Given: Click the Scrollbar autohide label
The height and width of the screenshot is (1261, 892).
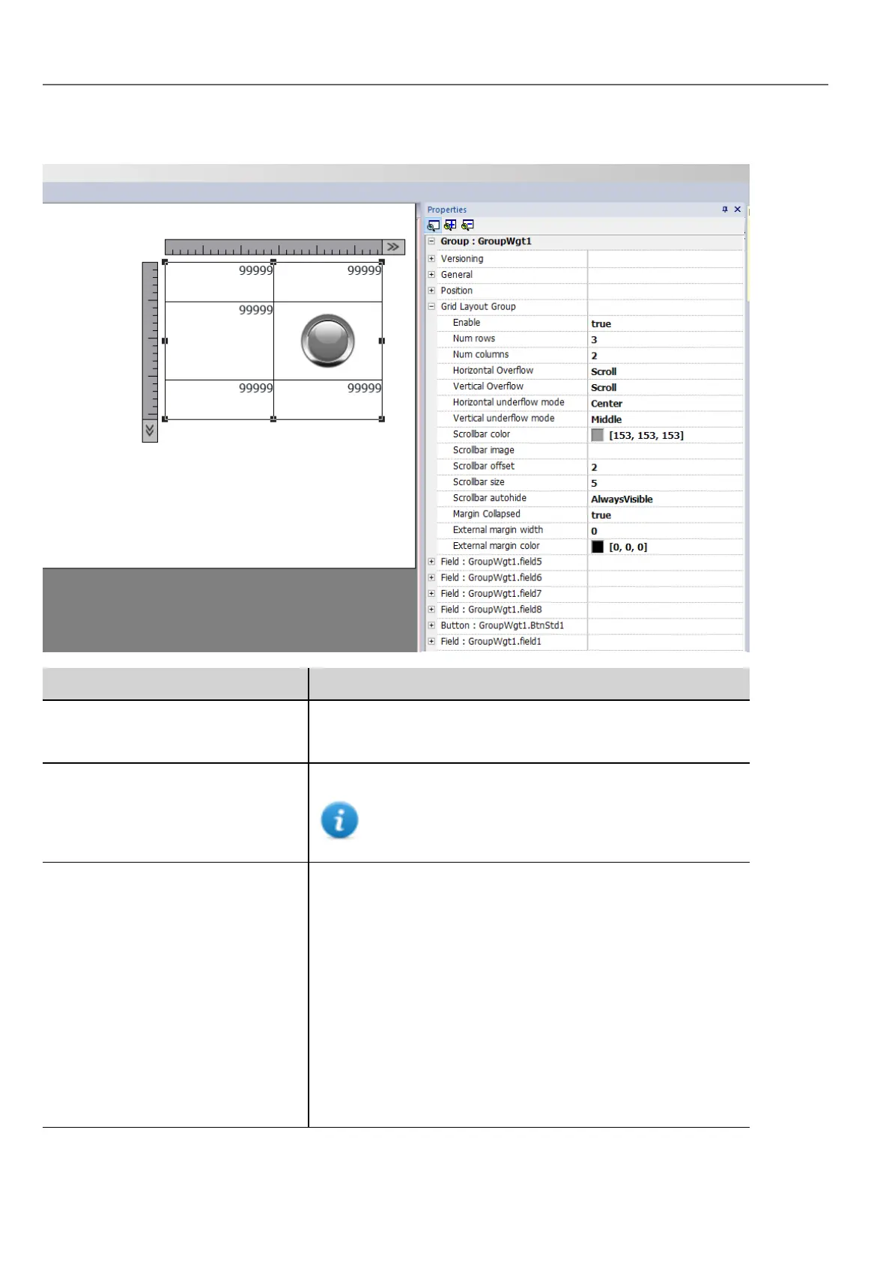Looking at the screenshot, I should 489,498.
